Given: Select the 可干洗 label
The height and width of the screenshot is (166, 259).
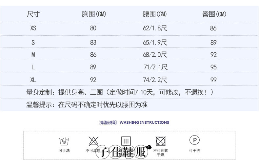Looking at the screenshot, I should point(194,151).
